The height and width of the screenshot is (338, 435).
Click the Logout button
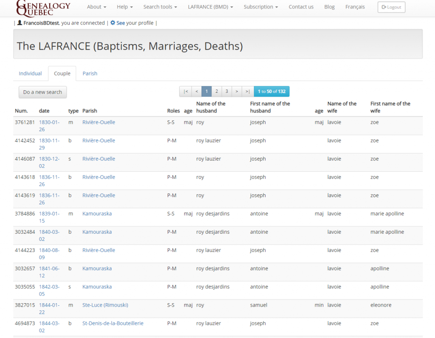tap(391, 7)
